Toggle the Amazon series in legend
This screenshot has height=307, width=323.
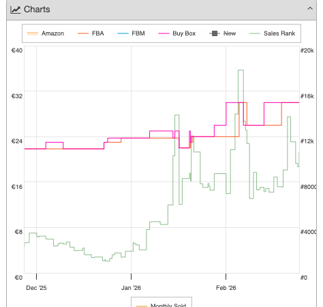46,33
